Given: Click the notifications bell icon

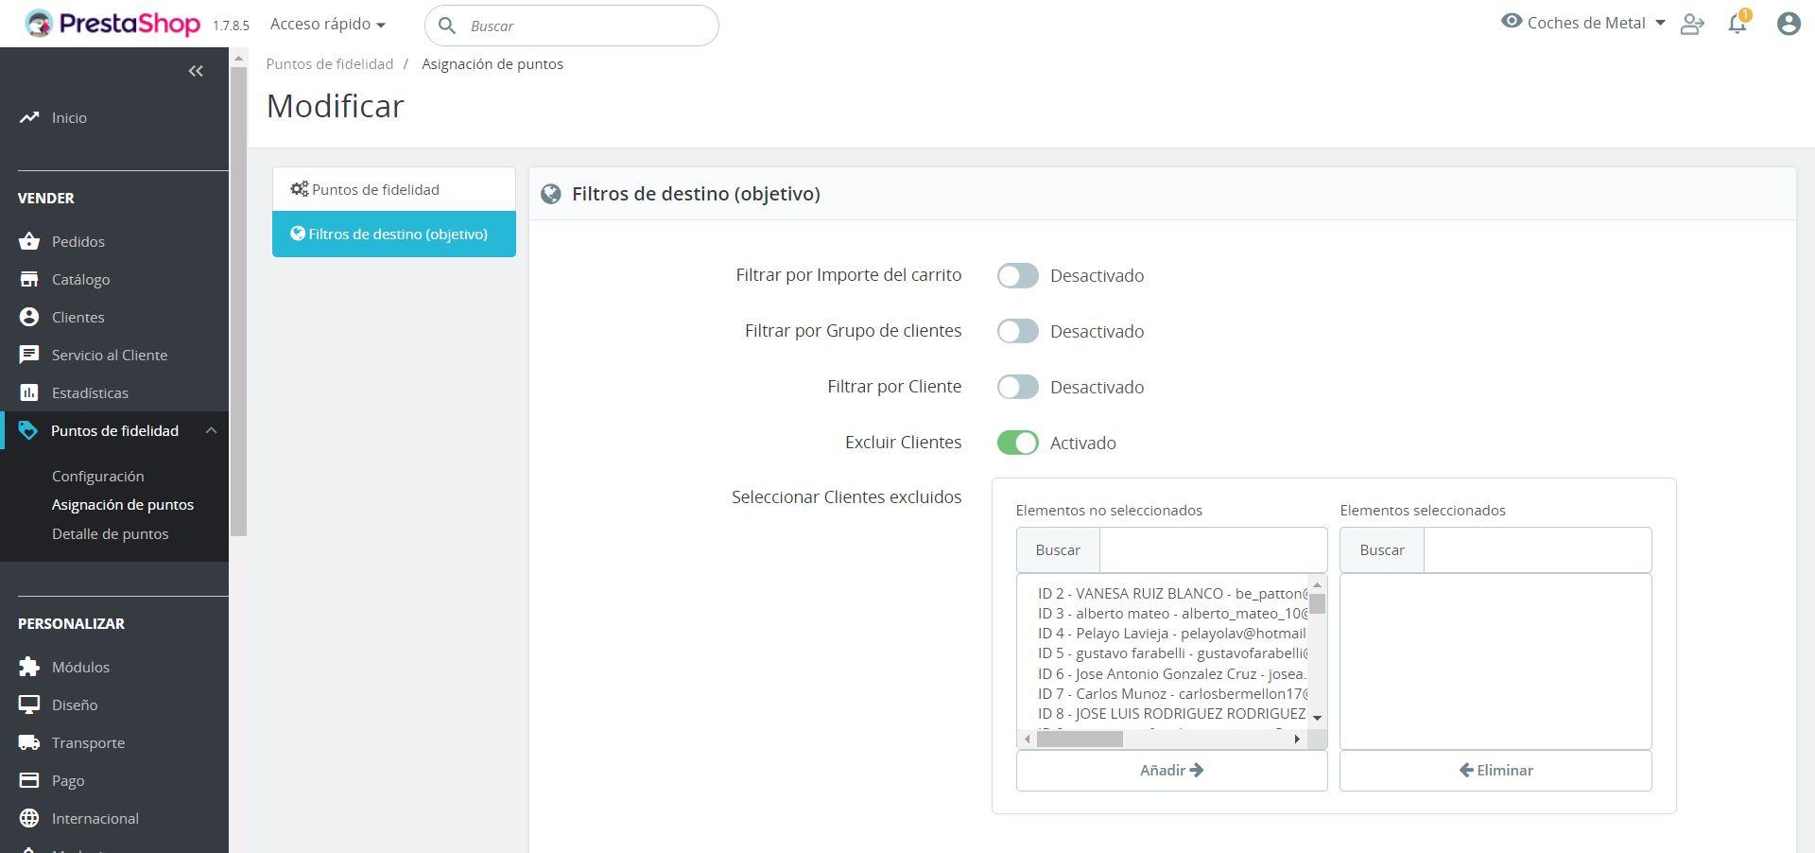Looking at the screenshot, I should point(1737,25).
